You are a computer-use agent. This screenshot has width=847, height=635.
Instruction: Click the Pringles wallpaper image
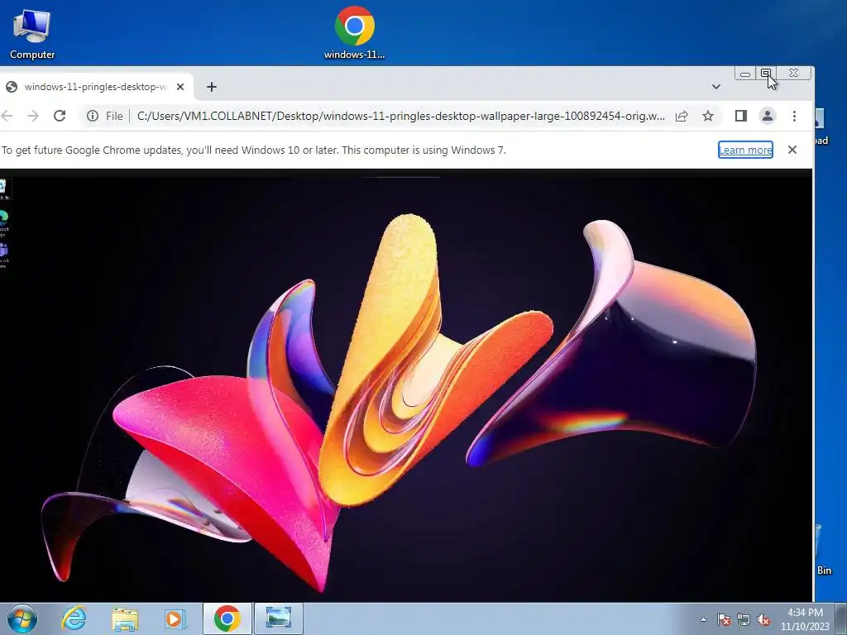(x=405, y=385)
